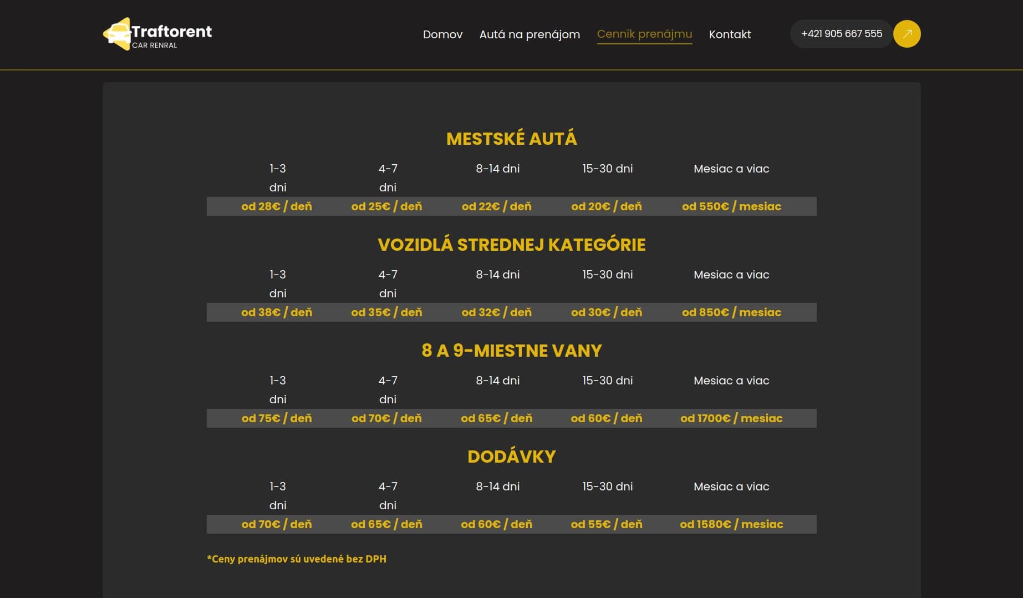This screenshot has width=1023, height=598.
Task: Click the Vozidlá strednej kategórie heading
Action: [x=511, y=245]
